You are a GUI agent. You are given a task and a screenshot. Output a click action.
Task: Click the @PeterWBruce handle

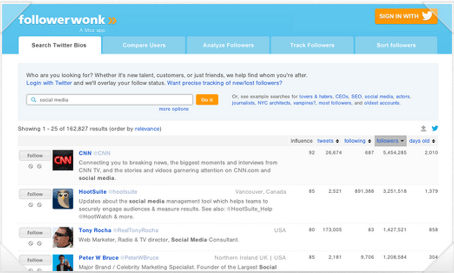(139, 258)
